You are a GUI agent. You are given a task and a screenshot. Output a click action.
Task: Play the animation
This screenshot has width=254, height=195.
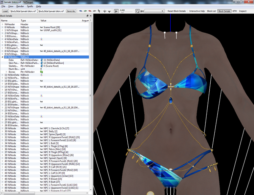[116, 11]
